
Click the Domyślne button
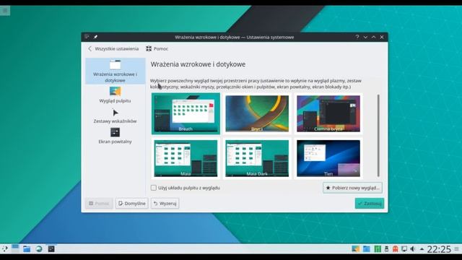(131, 204)
